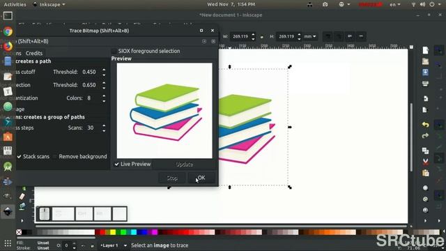Select the Paint Bucket tool in the toolbox

[22, 206]
